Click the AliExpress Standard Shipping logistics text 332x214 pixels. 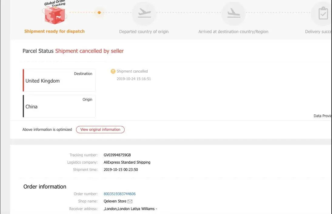[127, 162]
